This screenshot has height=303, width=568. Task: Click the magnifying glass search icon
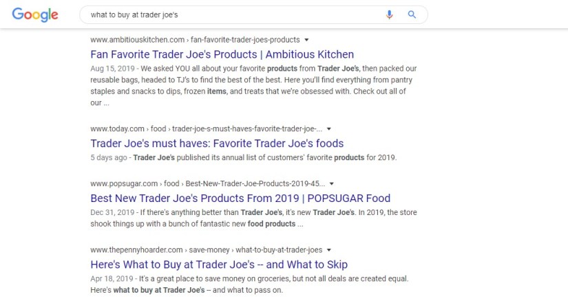point(412,14)
